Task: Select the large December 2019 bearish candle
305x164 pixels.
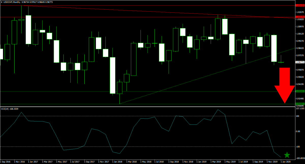Action: 274,48
